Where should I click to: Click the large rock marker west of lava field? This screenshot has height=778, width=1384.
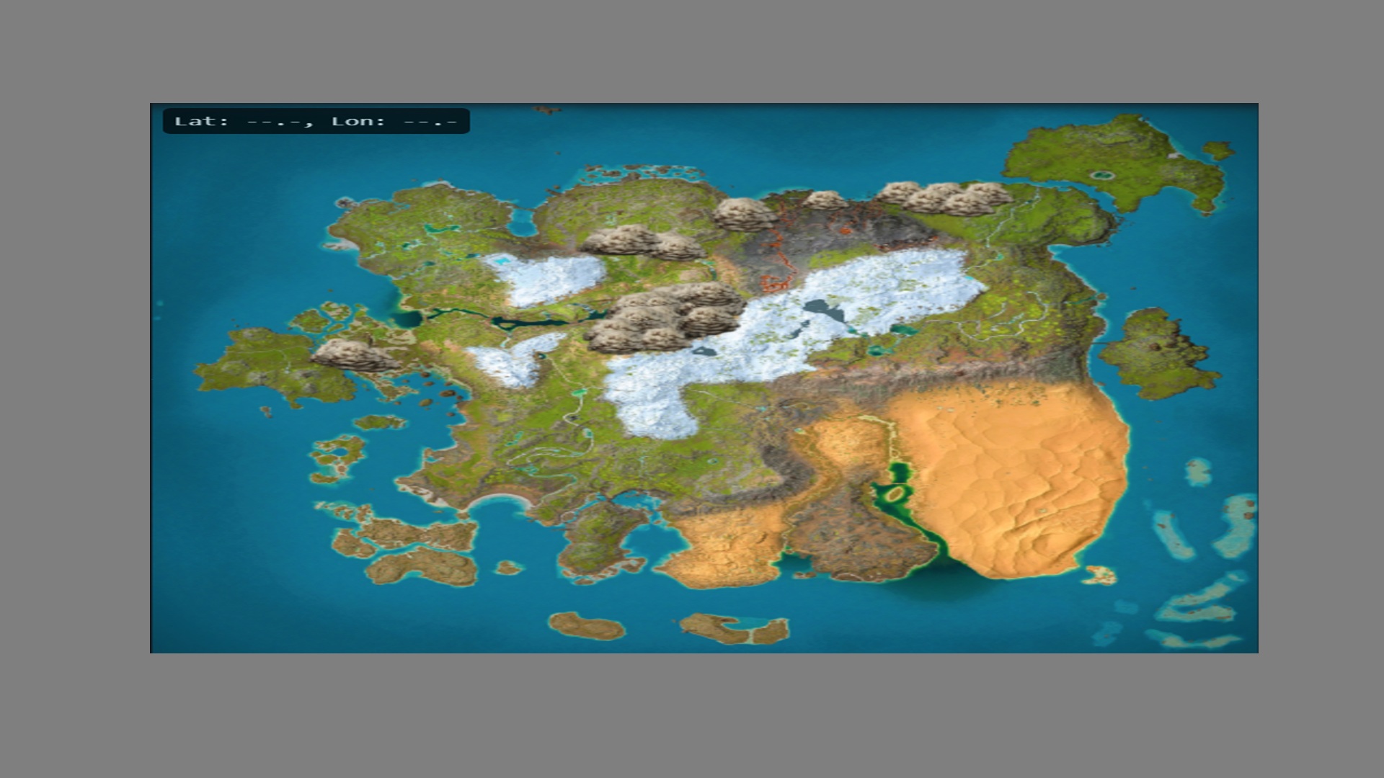click(745, 214)
